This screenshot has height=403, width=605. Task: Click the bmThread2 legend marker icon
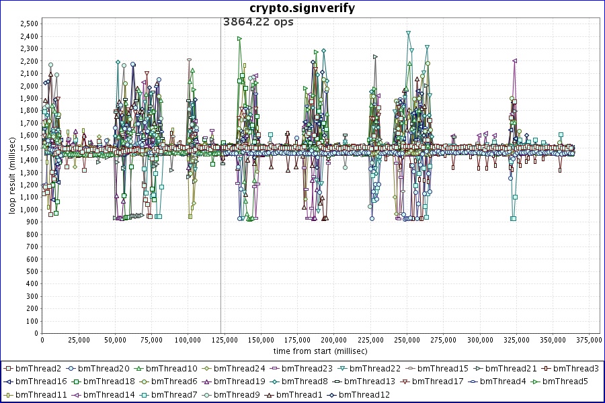tap(7, 369)
